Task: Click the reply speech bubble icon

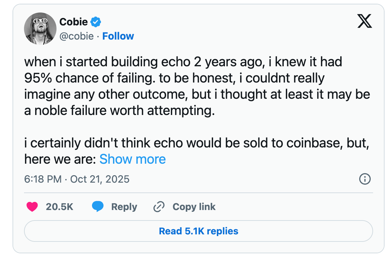Action: click(97, 207)
